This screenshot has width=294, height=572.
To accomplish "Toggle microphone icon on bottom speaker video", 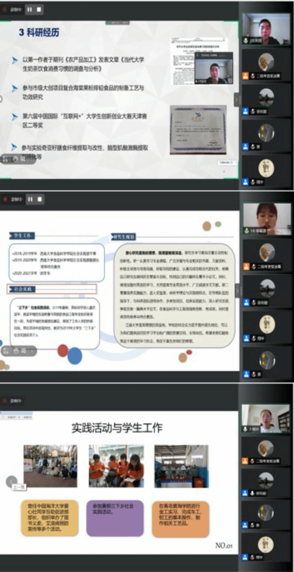I will coord(245,429).
